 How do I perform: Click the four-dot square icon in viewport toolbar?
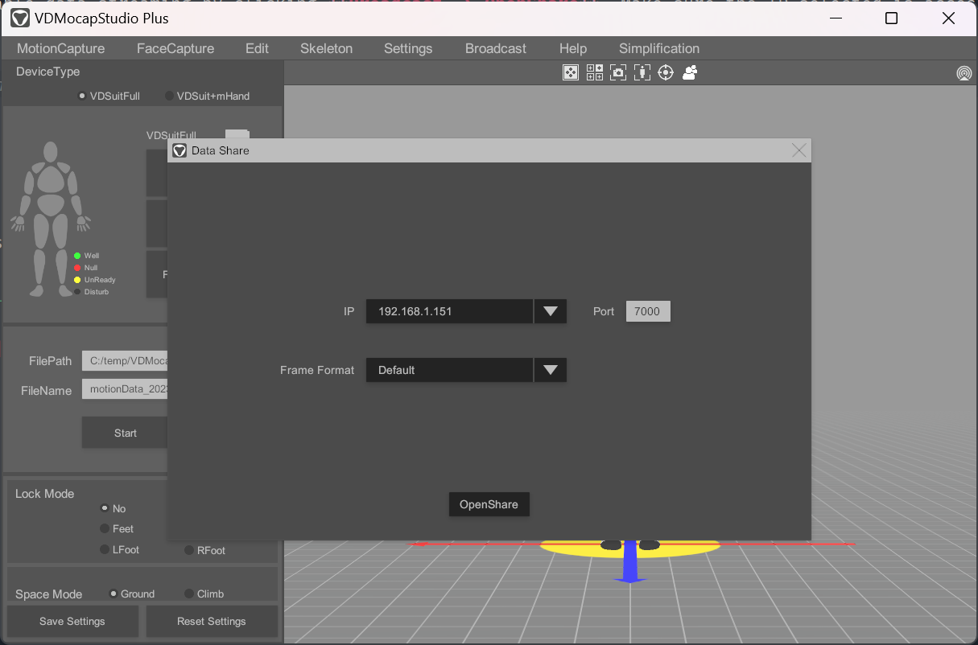(x=570, y=73)
